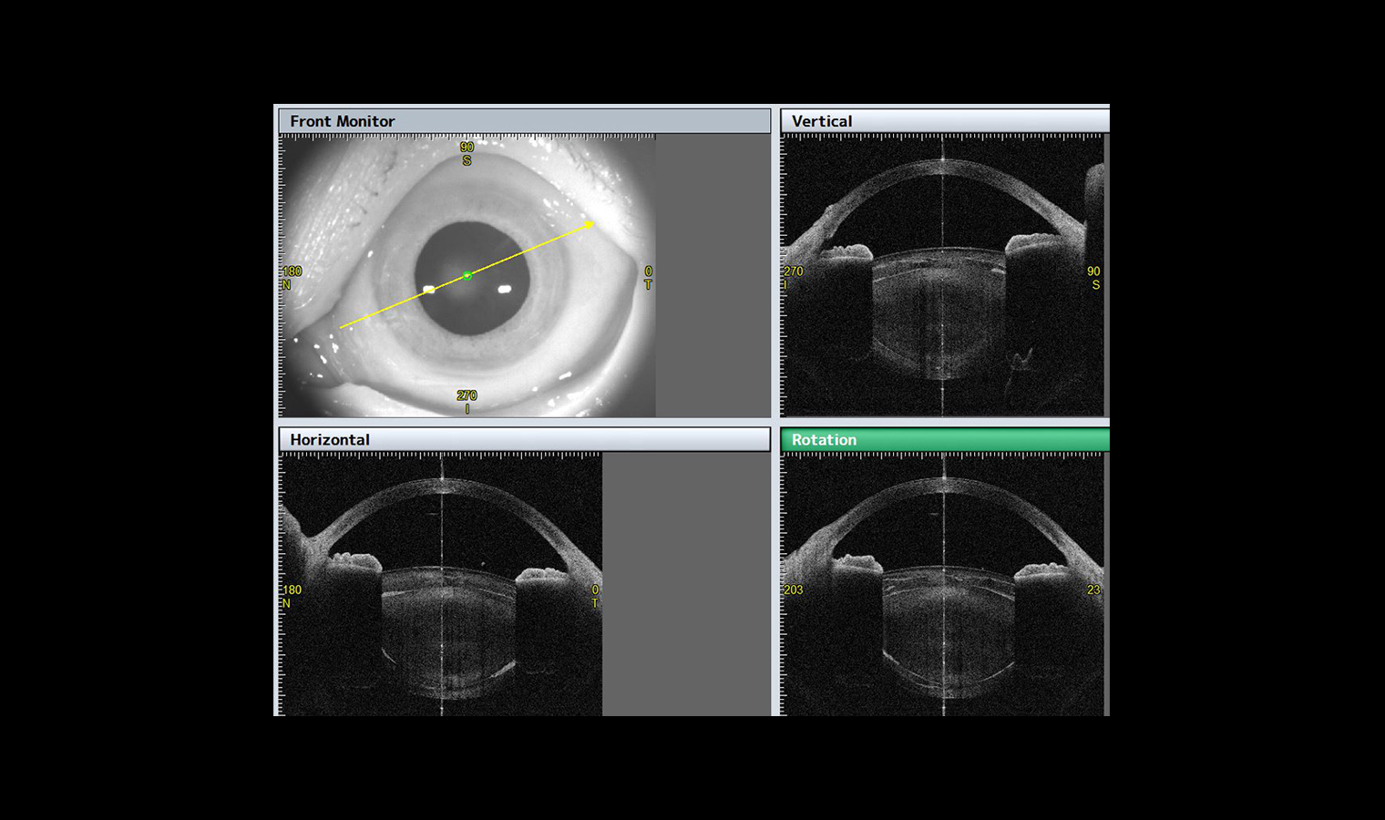Click the 0 T label in Front Monitor

(x=648, y=278)
